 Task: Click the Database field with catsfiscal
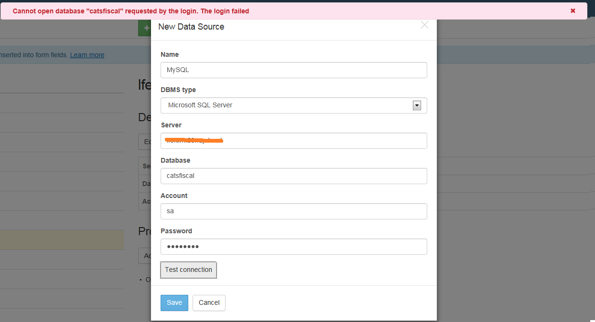[x=293, y=176]
